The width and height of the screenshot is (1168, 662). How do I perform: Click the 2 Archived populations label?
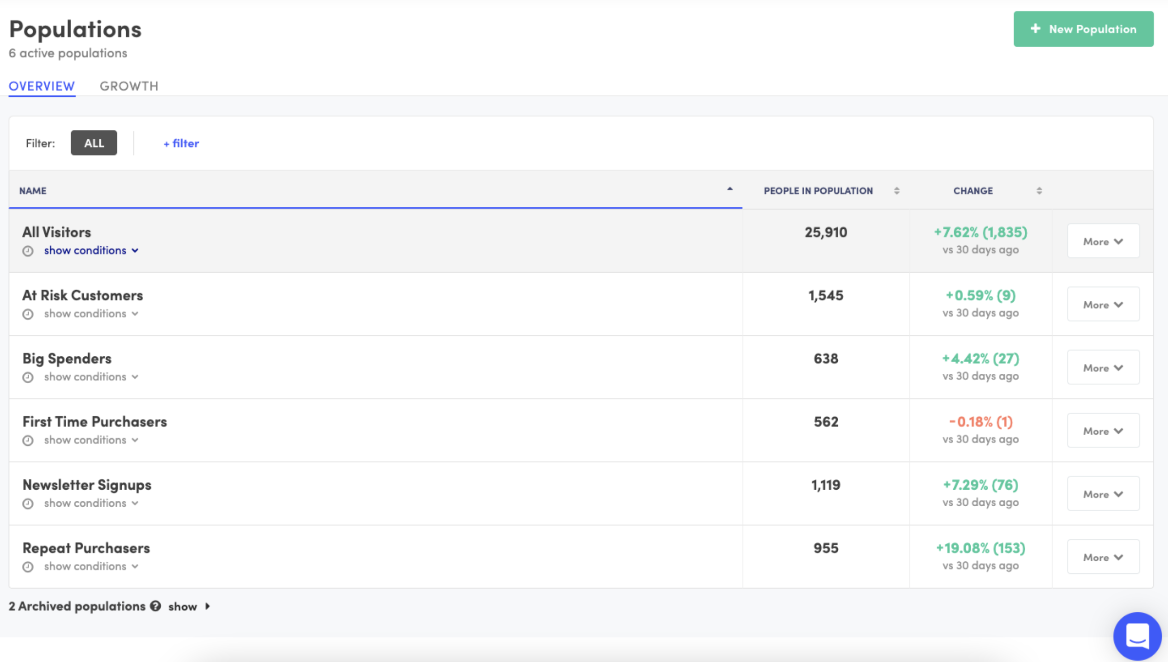coord(77,606)
